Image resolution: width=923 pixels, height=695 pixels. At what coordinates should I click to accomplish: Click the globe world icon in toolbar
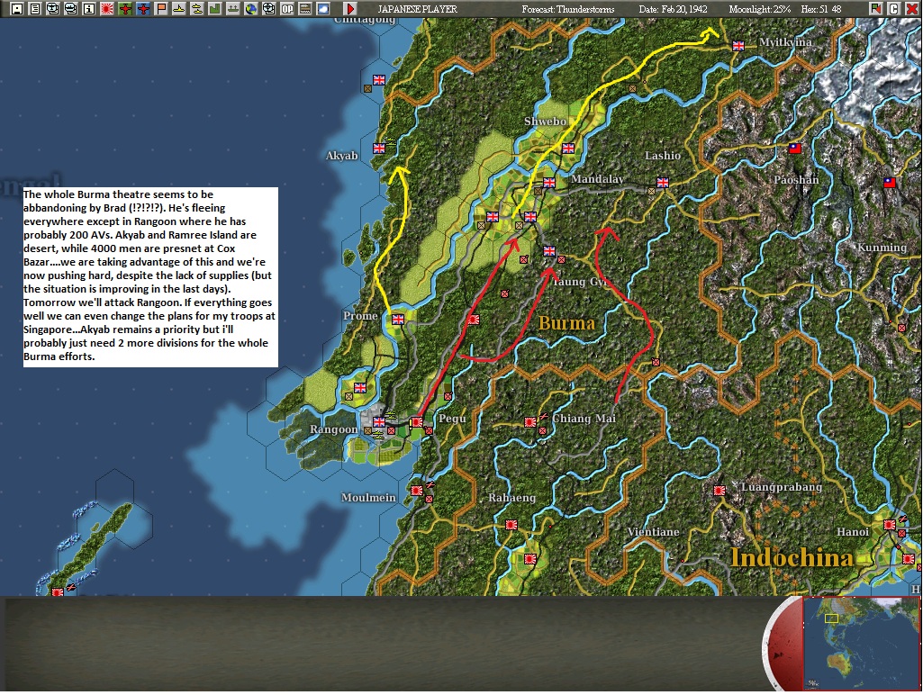click(x=250, y=9)
